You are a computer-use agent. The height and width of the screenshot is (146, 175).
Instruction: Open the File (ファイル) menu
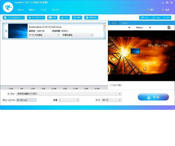[20, 10]
